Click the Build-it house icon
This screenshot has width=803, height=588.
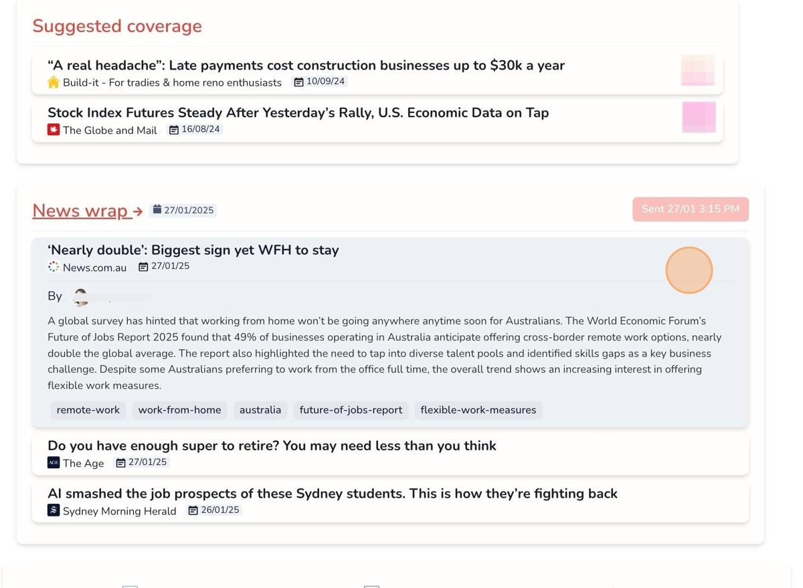coord(54,82)
